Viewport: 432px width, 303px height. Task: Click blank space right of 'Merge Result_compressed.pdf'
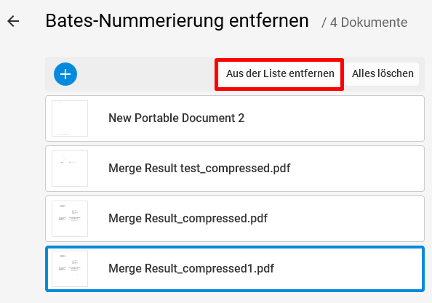[x=345, y=219]
